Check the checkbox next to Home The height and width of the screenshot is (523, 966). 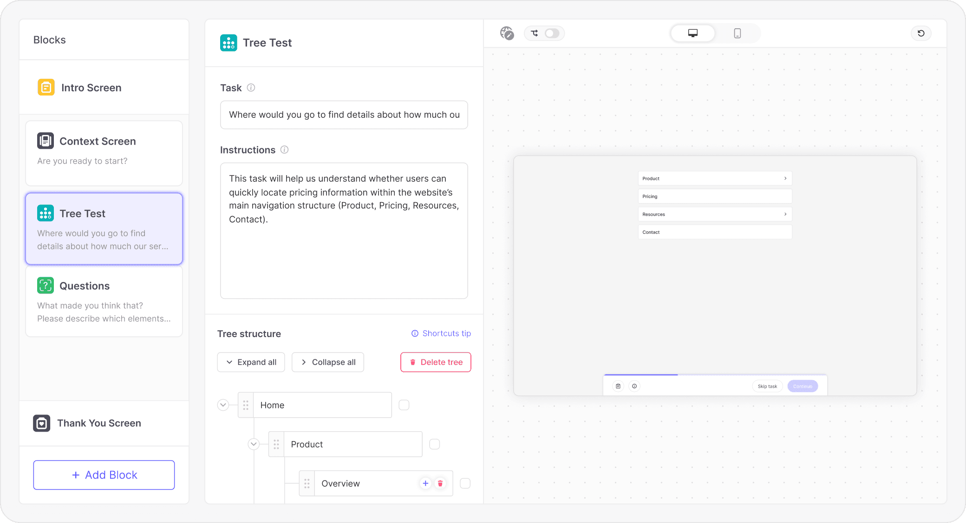(404, 405)
